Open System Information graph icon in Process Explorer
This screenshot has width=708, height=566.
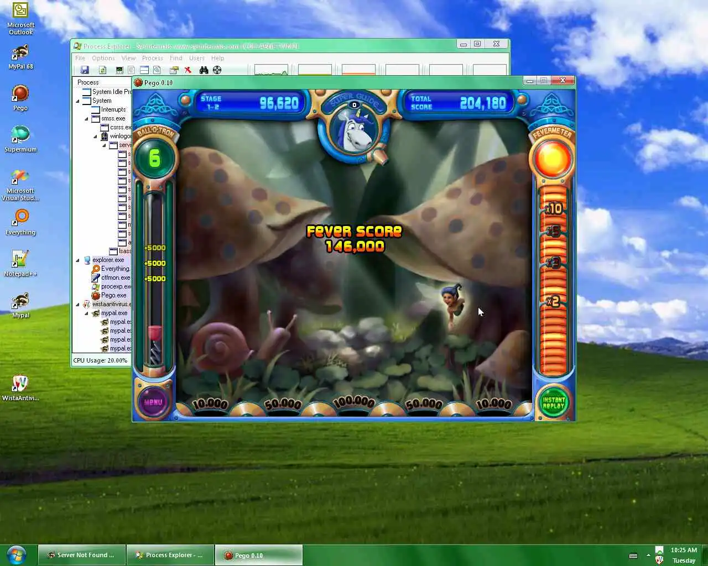(119, 70)
